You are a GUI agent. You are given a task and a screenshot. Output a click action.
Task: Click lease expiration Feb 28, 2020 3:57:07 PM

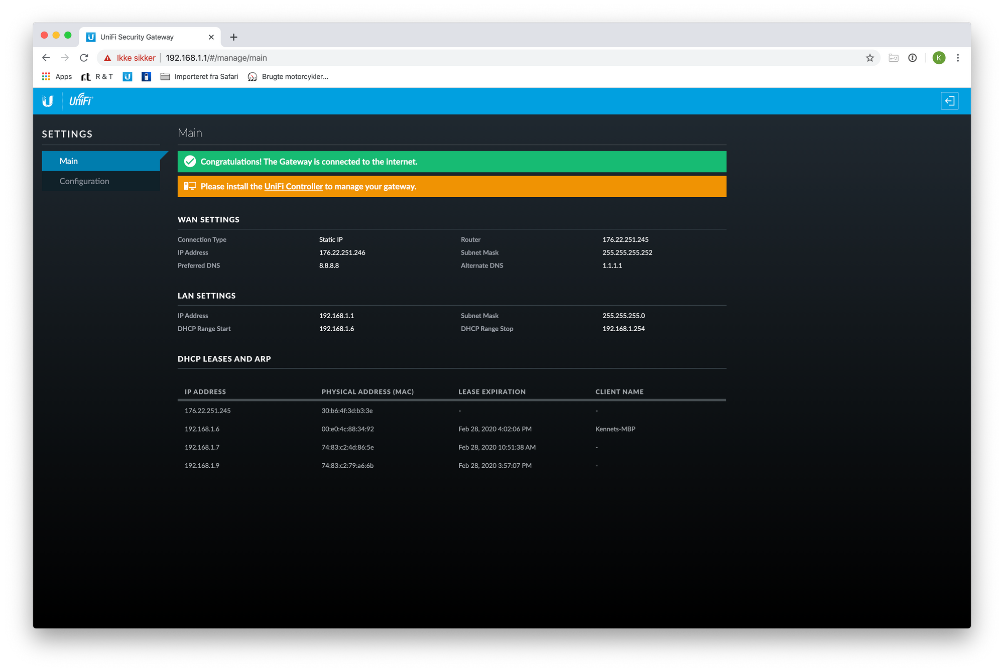click(x=494, y=466)
